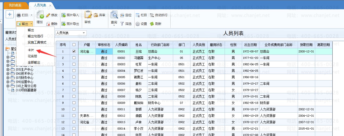
Task: Click the 删除 delete icon
Action: coord(48,24)
